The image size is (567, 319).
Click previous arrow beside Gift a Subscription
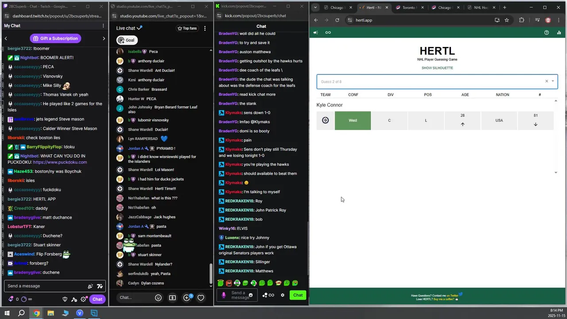pos(6,39)
